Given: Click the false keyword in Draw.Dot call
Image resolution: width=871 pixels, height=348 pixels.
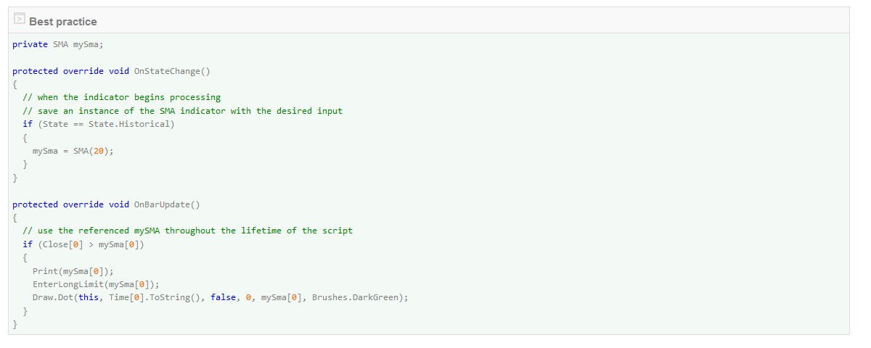Looking at the screenshot, I should click(223, 298).
